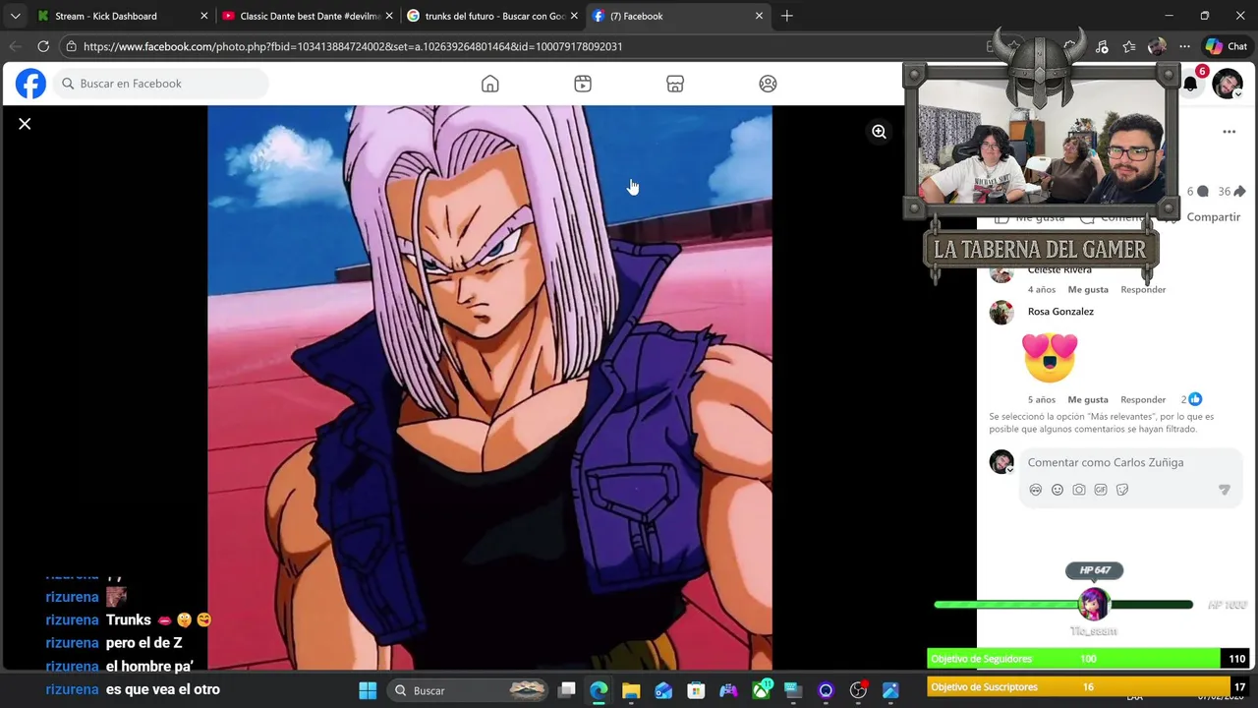The image size is (1258, 708).
Task: Open the Facebook Groups icon
Action: click(x=768, y=84)
